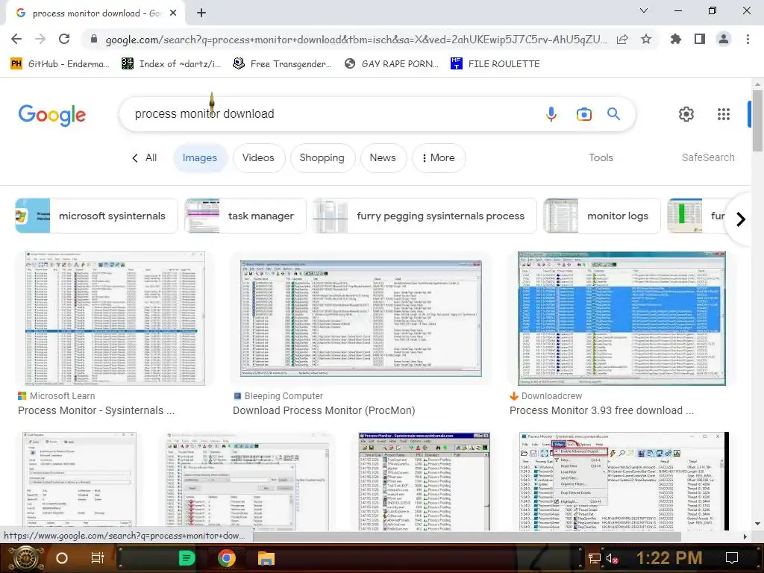This screenshot has height=573, width=764.
Task: Open the green notes app on taskbar
Action: coord(187,558)
